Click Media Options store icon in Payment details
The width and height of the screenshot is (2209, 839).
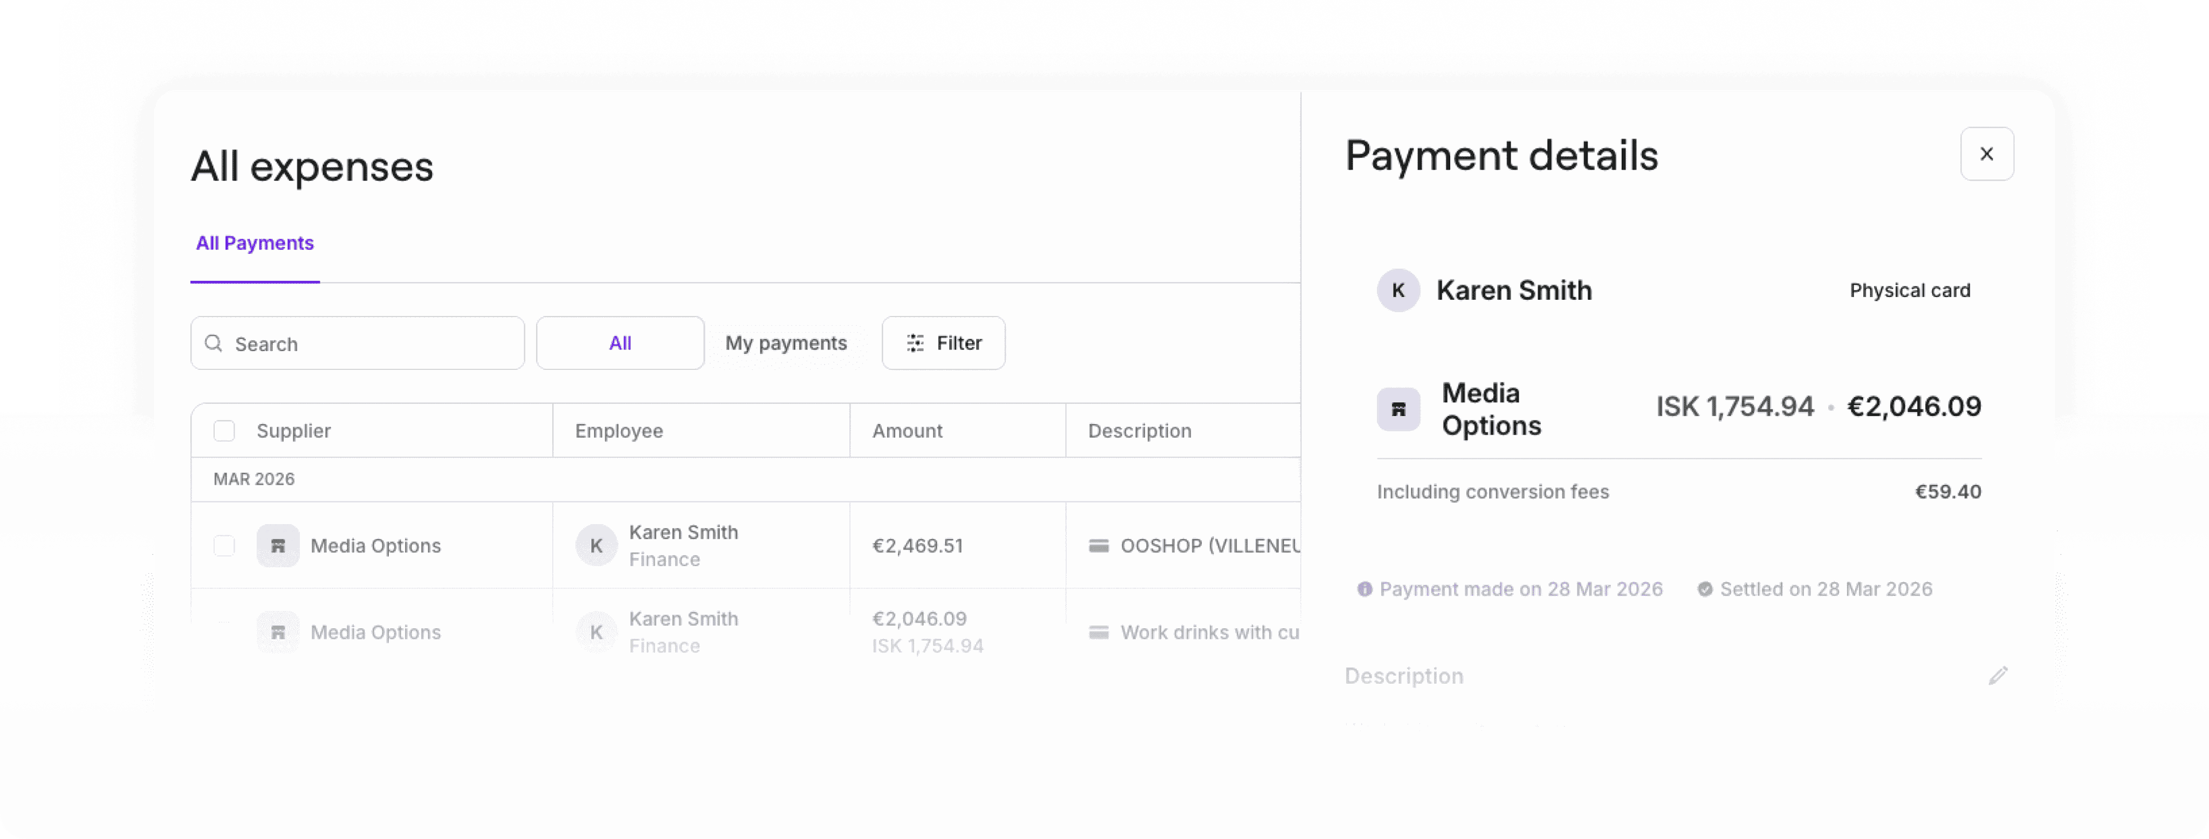click(1398, 410)
